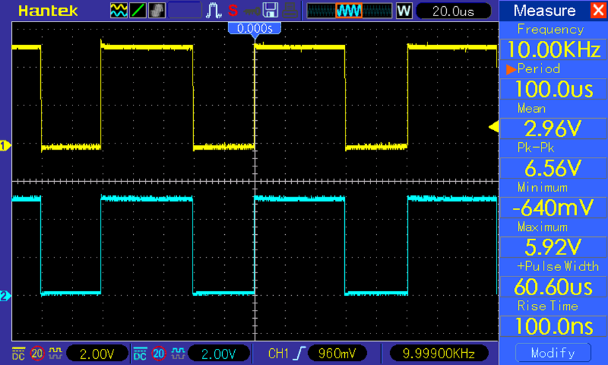Click the key lock icon
The image size is (608, 365).
[252, 11]
